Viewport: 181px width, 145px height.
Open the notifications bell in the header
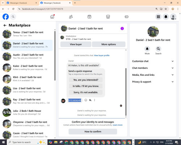[x=166, y=17]
